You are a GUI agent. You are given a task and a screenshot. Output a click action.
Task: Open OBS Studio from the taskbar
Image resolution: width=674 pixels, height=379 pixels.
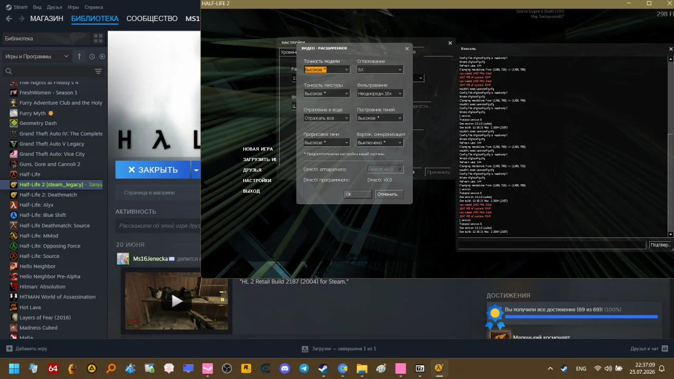[x=227, y=368]
